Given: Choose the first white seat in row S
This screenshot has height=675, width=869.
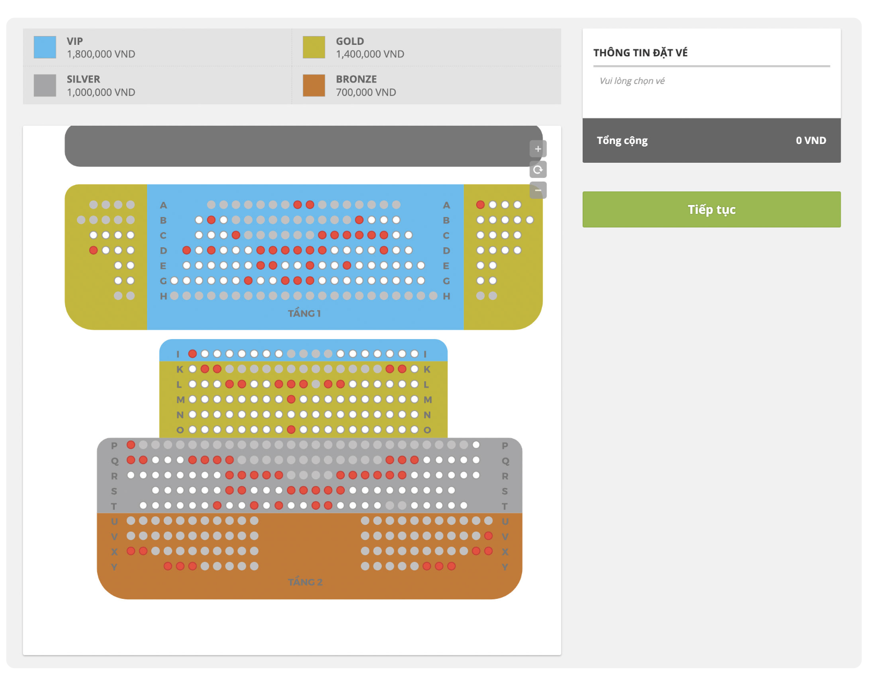Looking at the screenshot, I should click(155, 490).
